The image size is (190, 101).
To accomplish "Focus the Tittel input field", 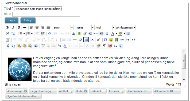I will click(38, 9).
